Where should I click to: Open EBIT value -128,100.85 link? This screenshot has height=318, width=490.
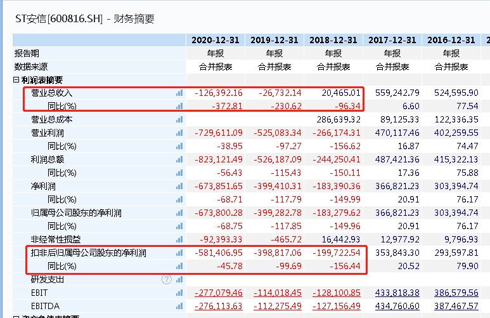point(337,293)
